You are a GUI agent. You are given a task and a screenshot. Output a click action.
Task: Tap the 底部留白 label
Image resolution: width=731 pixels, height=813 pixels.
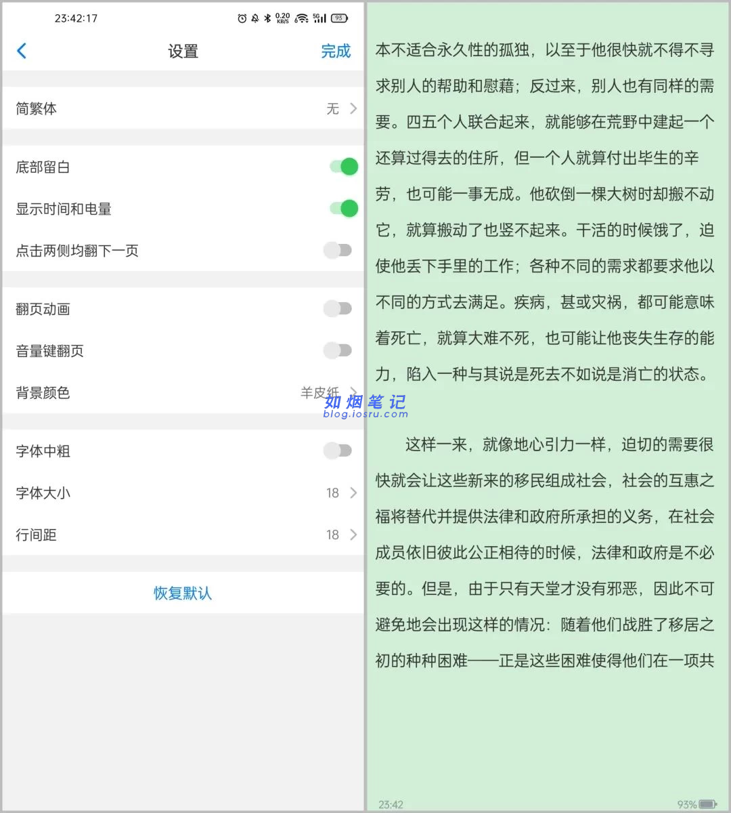(x=43, y=167)
